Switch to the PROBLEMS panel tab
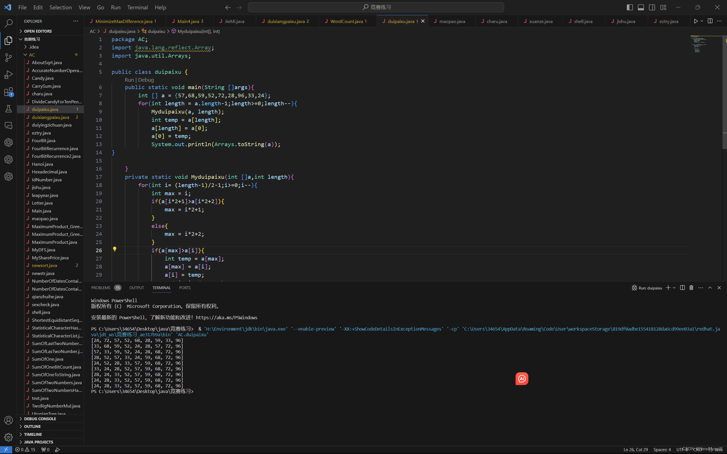The image size is (727, 454). 101,288
